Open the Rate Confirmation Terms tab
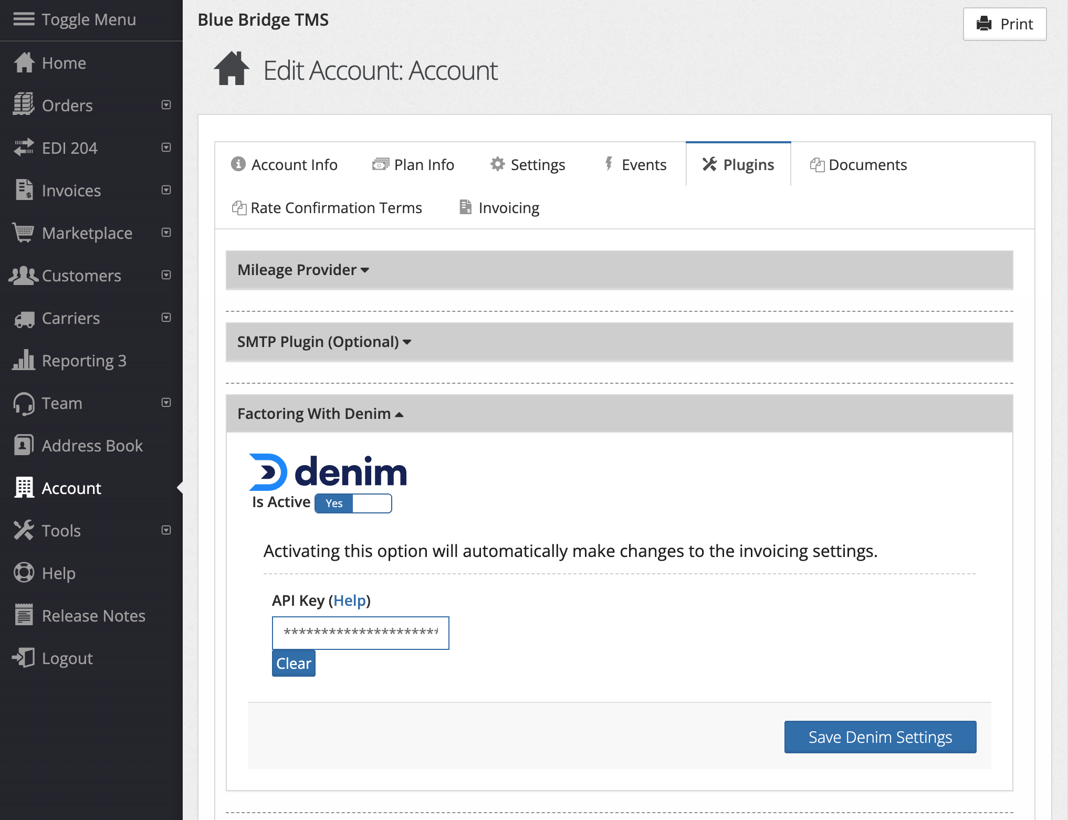 coord(327,207)
